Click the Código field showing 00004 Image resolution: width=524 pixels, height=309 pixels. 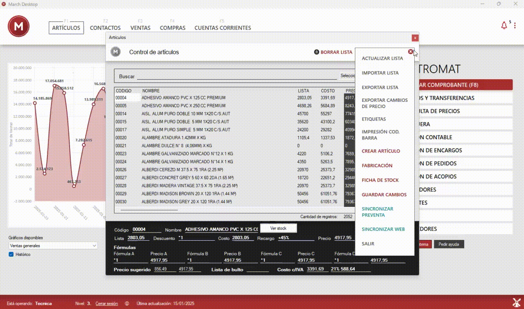coord(147,230)
